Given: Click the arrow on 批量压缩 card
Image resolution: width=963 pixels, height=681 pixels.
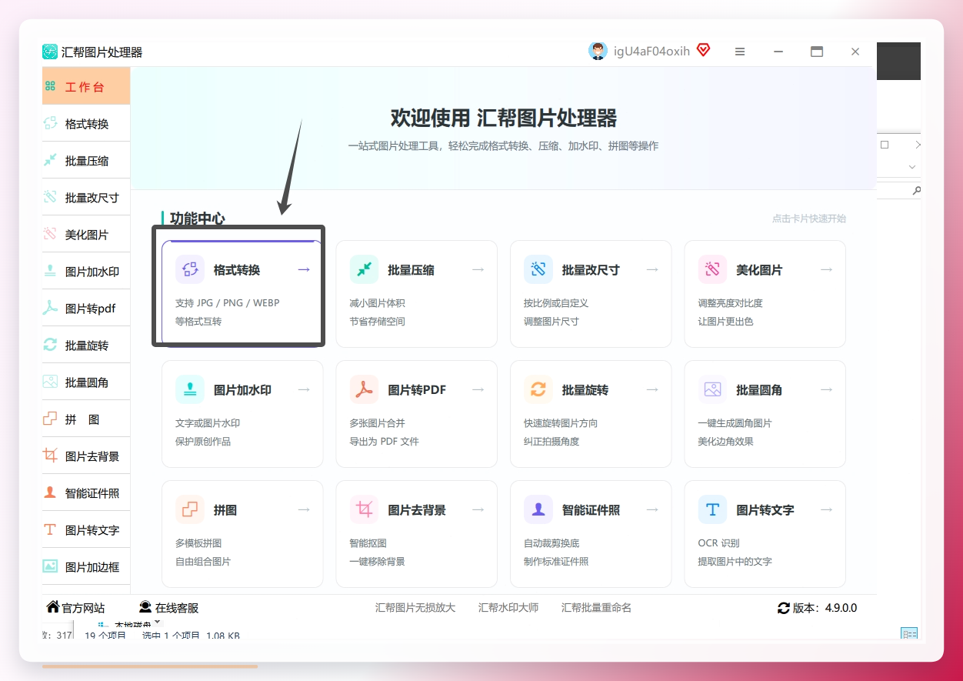Looking at the screenshot, I should (x=478, y=269).
